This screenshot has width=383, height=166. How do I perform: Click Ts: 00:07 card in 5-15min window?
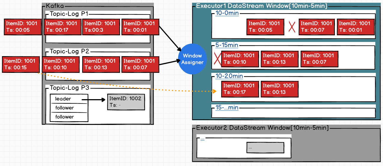tap(320, 59)
